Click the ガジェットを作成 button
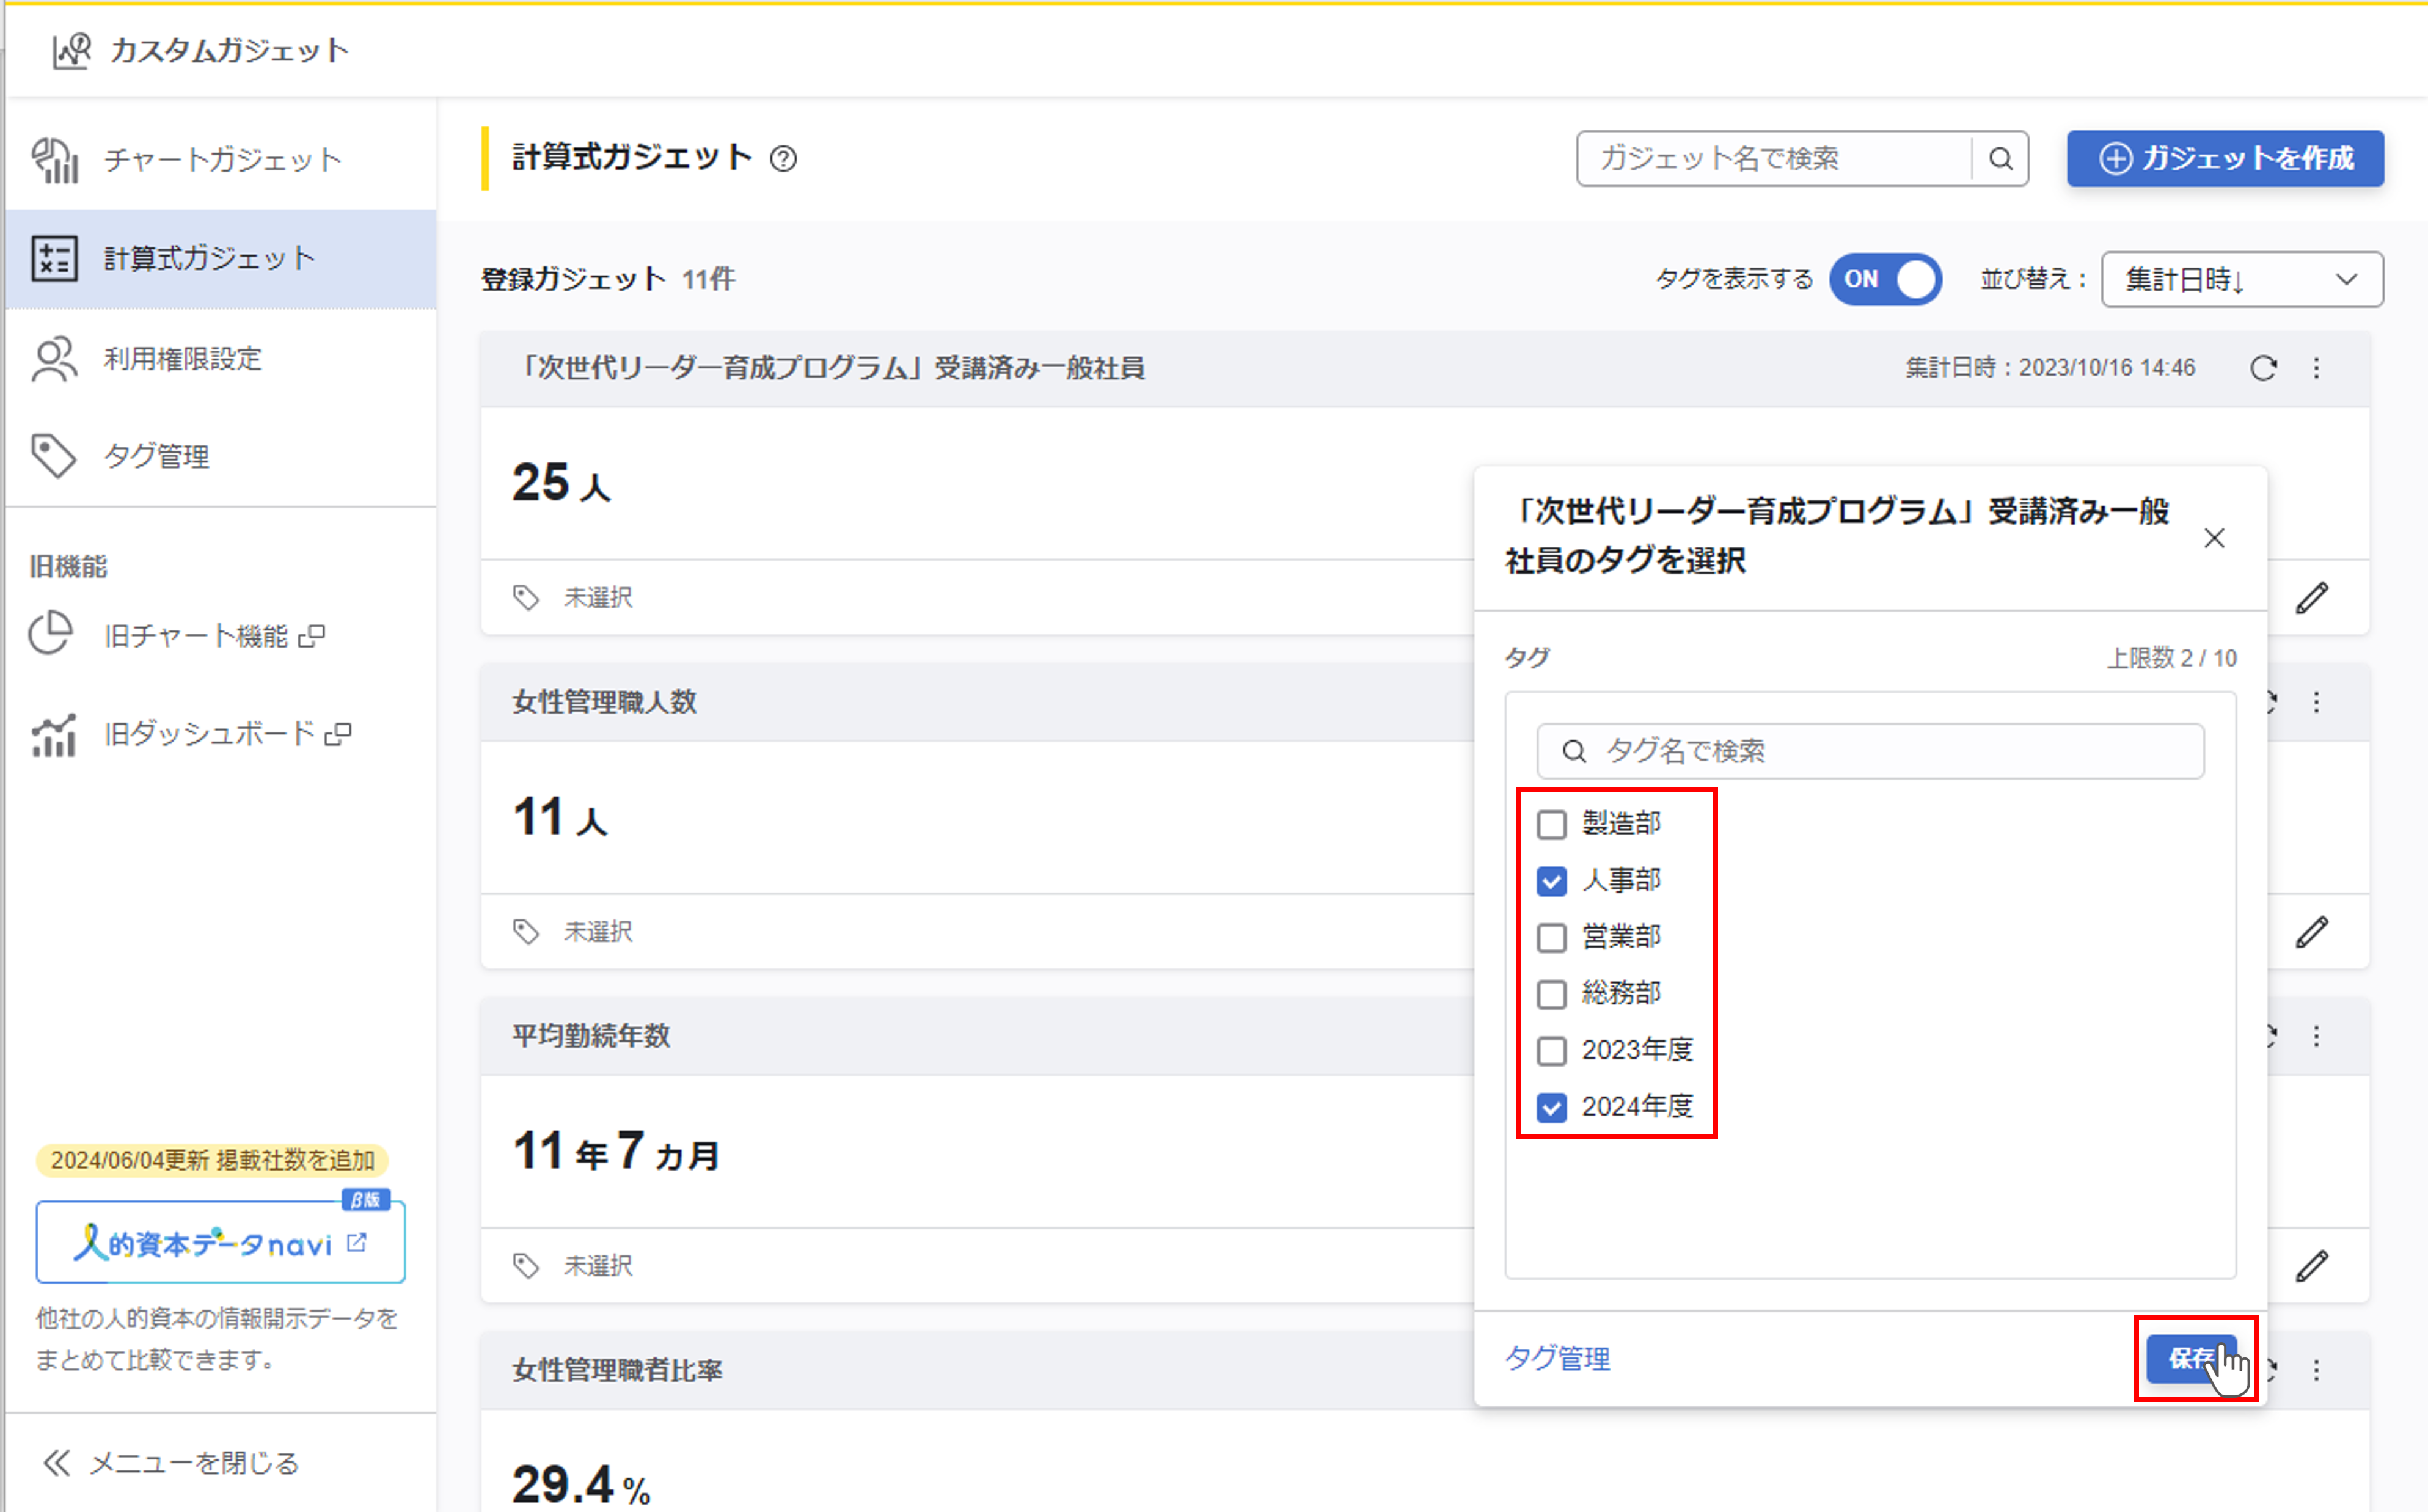 click(2225, 159)
